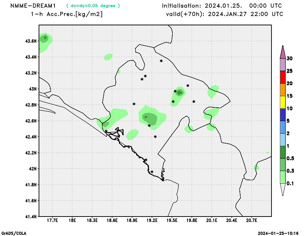Click the '25' legend value
The height and width of the screenshot is (236, 305).
click(x=289, y=71)
